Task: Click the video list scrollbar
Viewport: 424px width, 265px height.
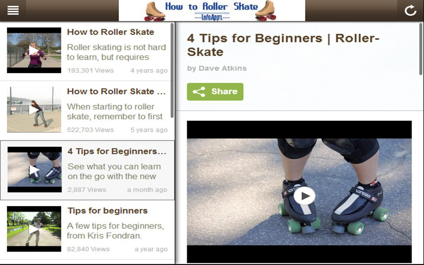Action: [x=172, y=70]
